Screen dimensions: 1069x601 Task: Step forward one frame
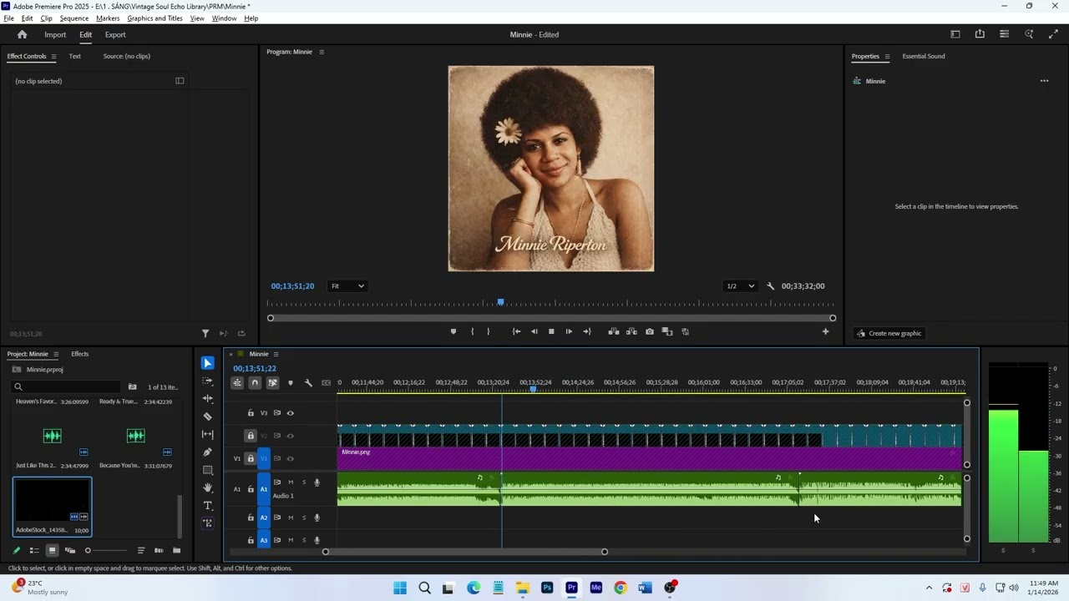(569, 331)
